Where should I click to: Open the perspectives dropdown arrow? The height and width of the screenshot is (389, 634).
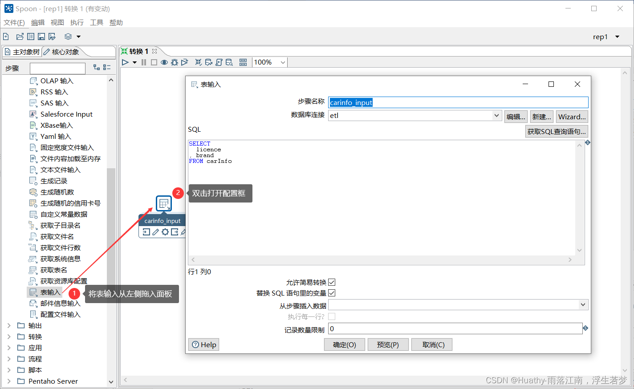[x=79, y=36]
